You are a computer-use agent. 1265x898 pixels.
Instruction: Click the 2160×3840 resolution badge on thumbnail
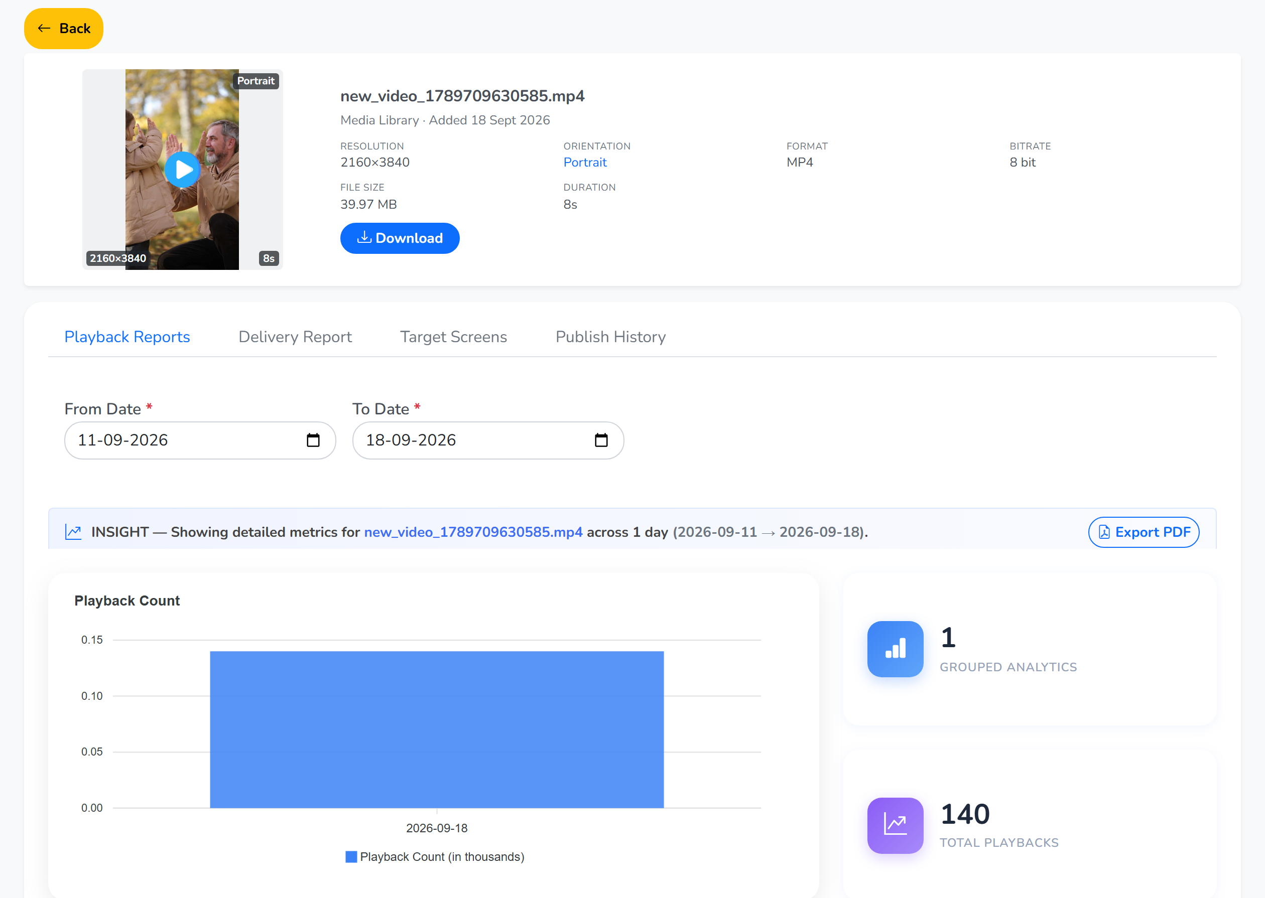[x=118, y=258]
